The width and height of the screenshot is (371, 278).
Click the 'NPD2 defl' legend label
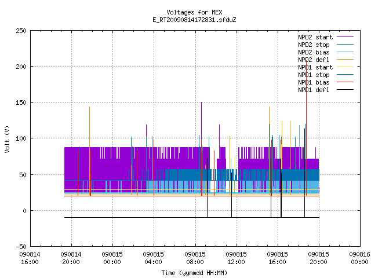pyautogui.click(x=314, y=60)
